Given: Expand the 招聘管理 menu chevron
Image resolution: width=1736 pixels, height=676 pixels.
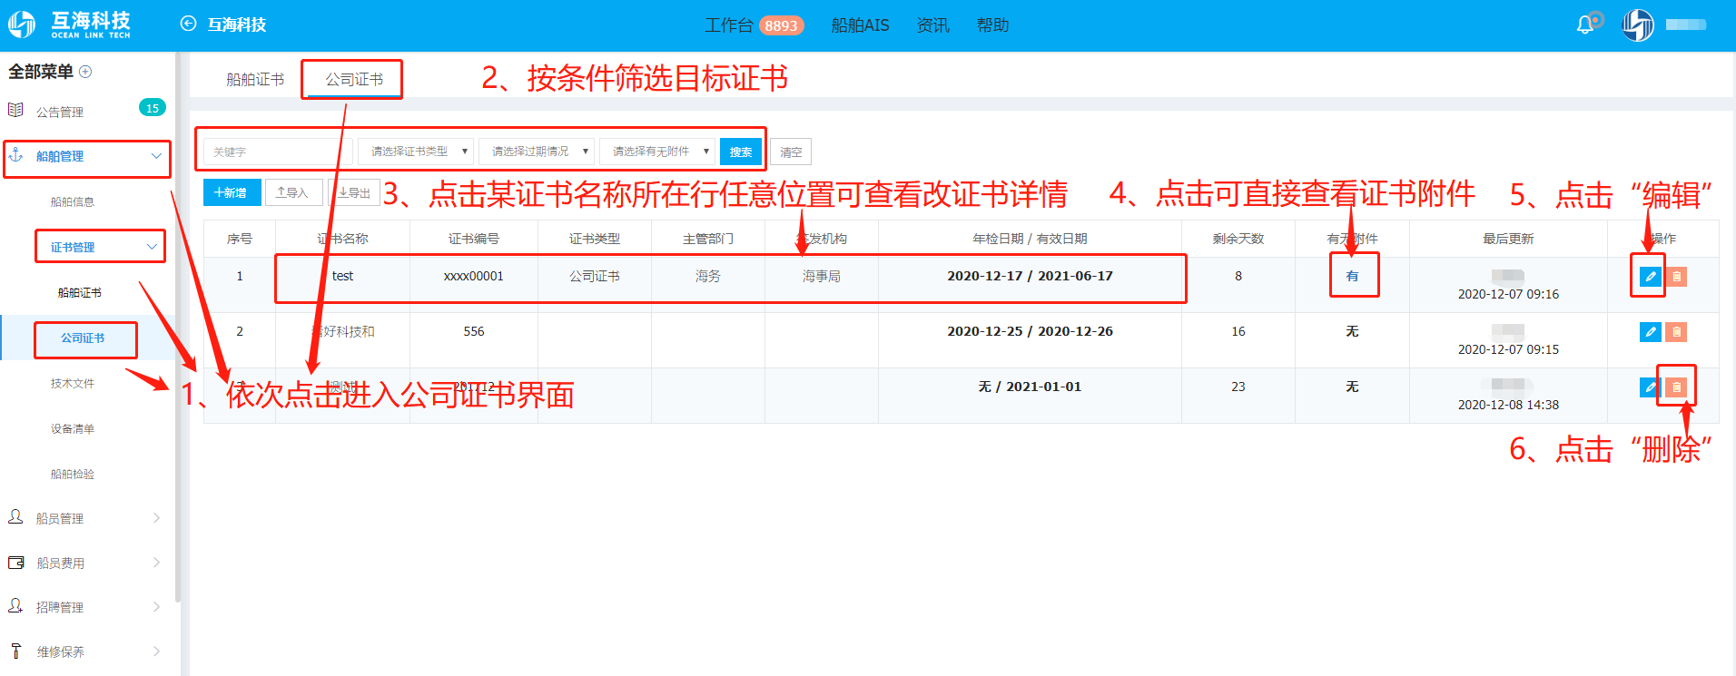Looking at the screenshot, I should click(156, 607).
